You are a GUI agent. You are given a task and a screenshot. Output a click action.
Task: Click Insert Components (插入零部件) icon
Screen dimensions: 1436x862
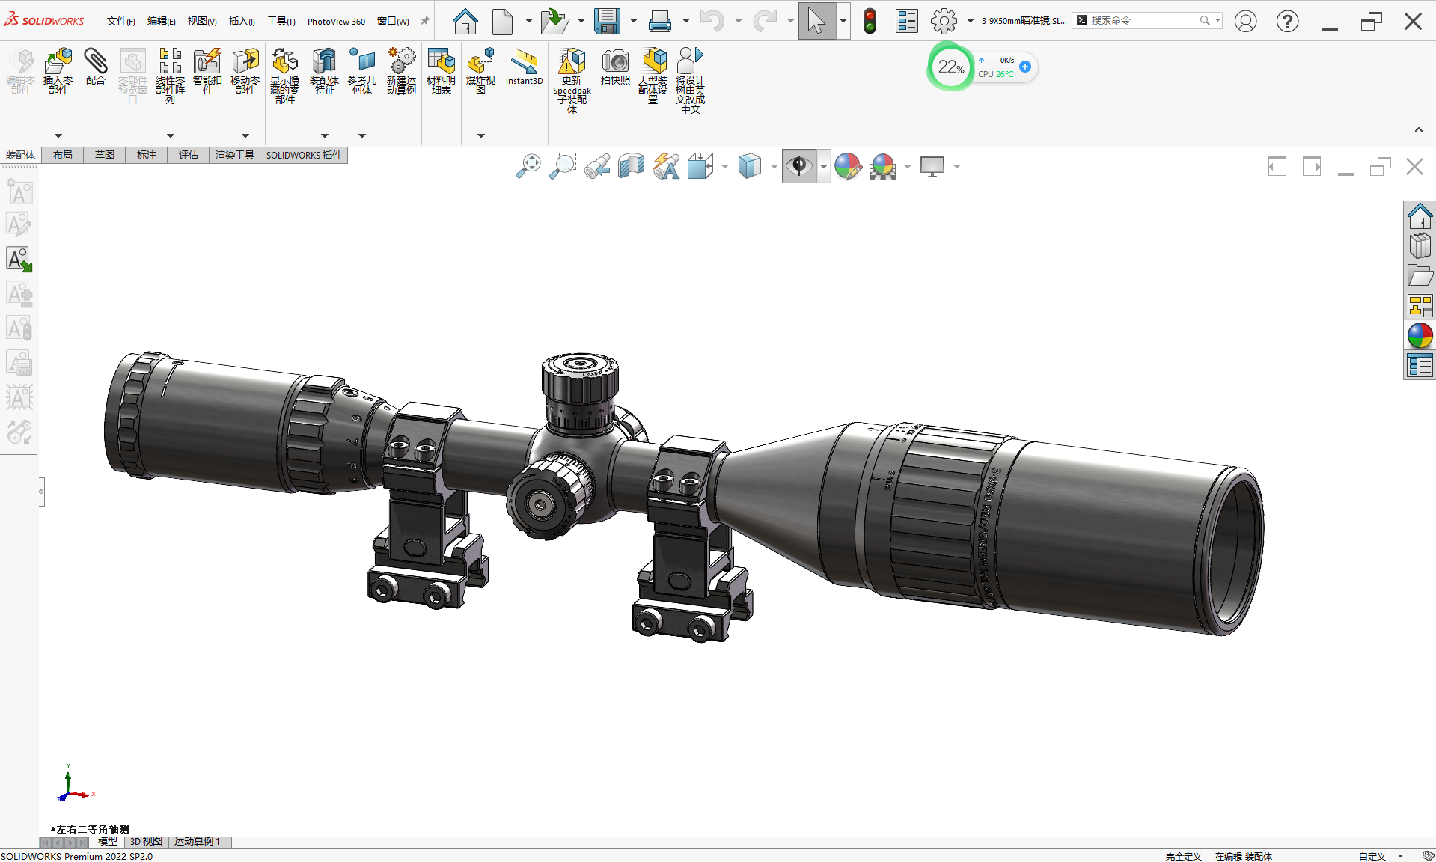coord(58,71)
